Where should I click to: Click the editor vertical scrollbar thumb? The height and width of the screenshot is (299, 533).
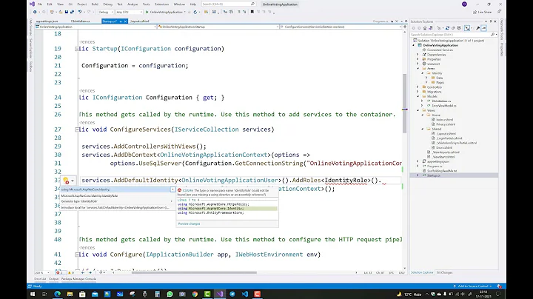(404, 104)
